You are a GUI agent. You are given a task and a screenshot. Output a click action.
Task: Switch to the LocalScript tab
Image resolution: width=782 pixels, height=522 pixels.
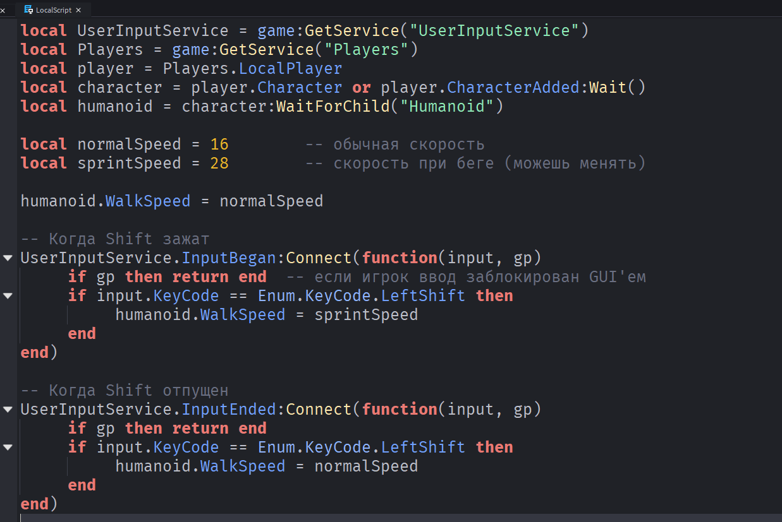click(54, 10)
